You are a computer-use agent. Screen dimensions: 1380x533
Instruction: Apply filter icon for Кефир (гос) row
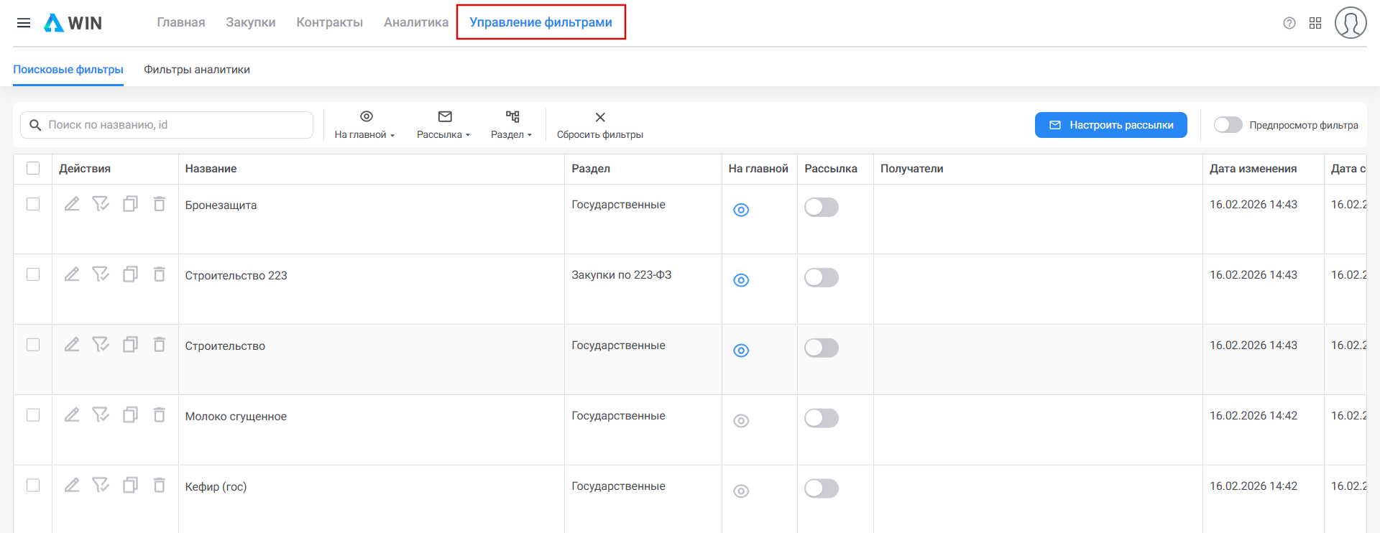[101, 486]
